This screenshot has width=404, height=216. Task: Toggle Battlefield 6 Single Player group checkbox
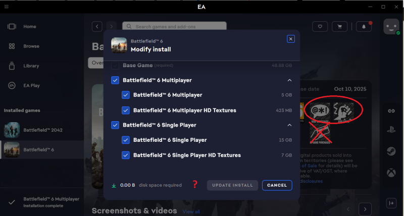tap(115, 125)
